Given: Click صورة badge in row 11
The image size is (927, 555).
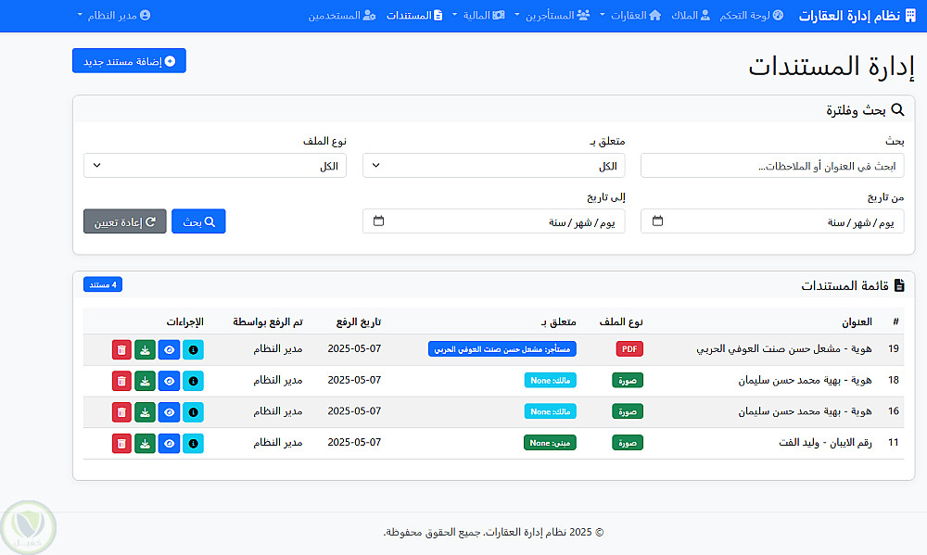Looking at the screenshot, I should 628,443.
